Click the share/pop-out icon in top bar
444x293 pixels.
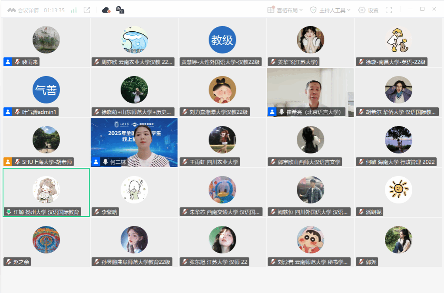pos(87,10)
